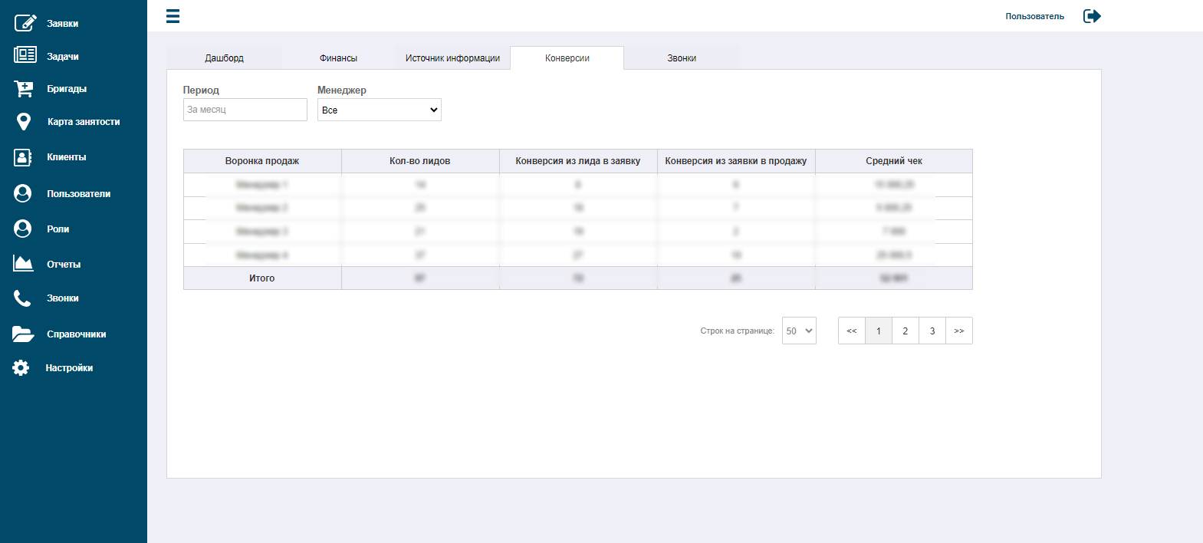This screenshot has width=1203, height=543.
Task: Open the Клиенты section
Action: coord(67,157)
